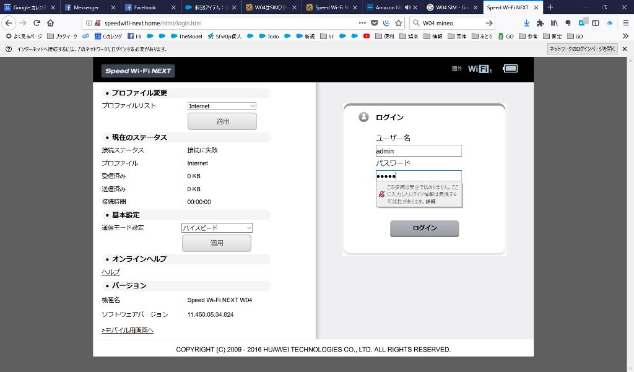Image resolution: width=634 pixels, height=372 pixels.
Task: Click the WiFi status icon in the header
Action: click(x=480, y=69)
